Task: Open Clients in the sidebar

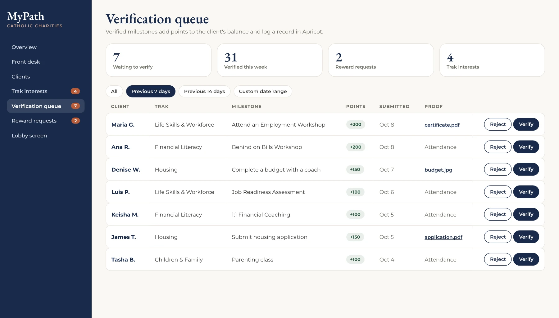Action: pos(46,77)
